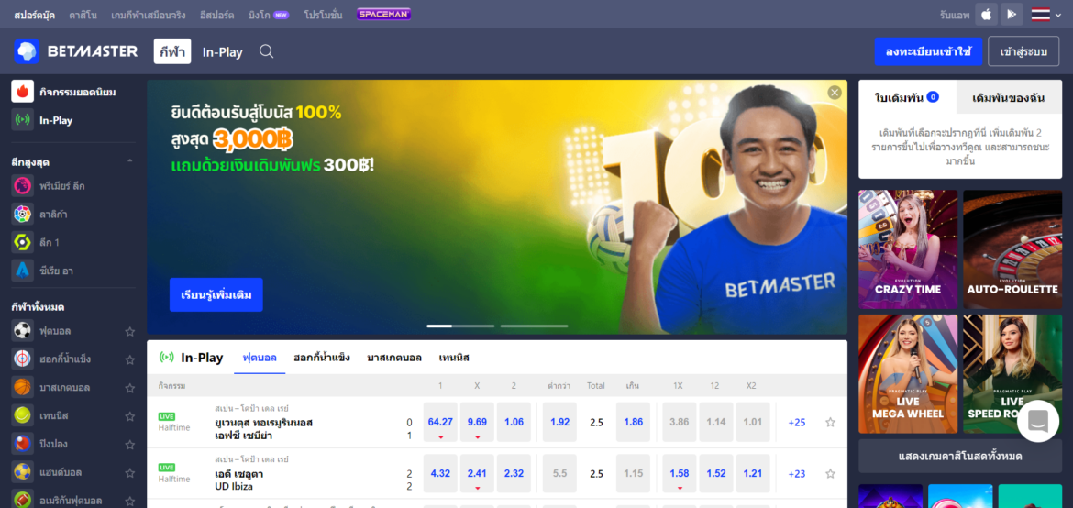
Task: Open the Auto-Roulette game thumbnail
Action: 1012,249
